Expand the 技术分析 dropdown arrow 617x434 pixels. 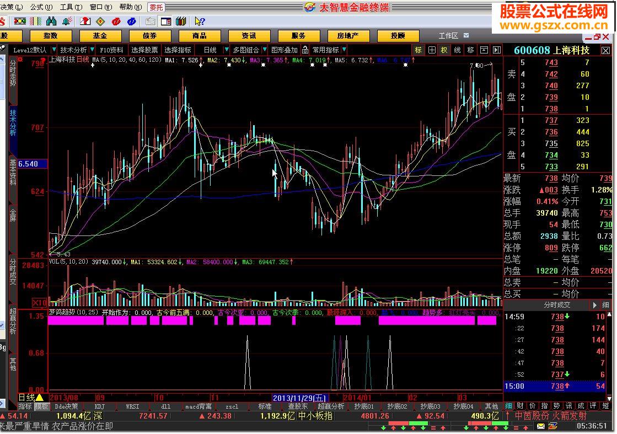pyautogui.click(x=92, y=50)
